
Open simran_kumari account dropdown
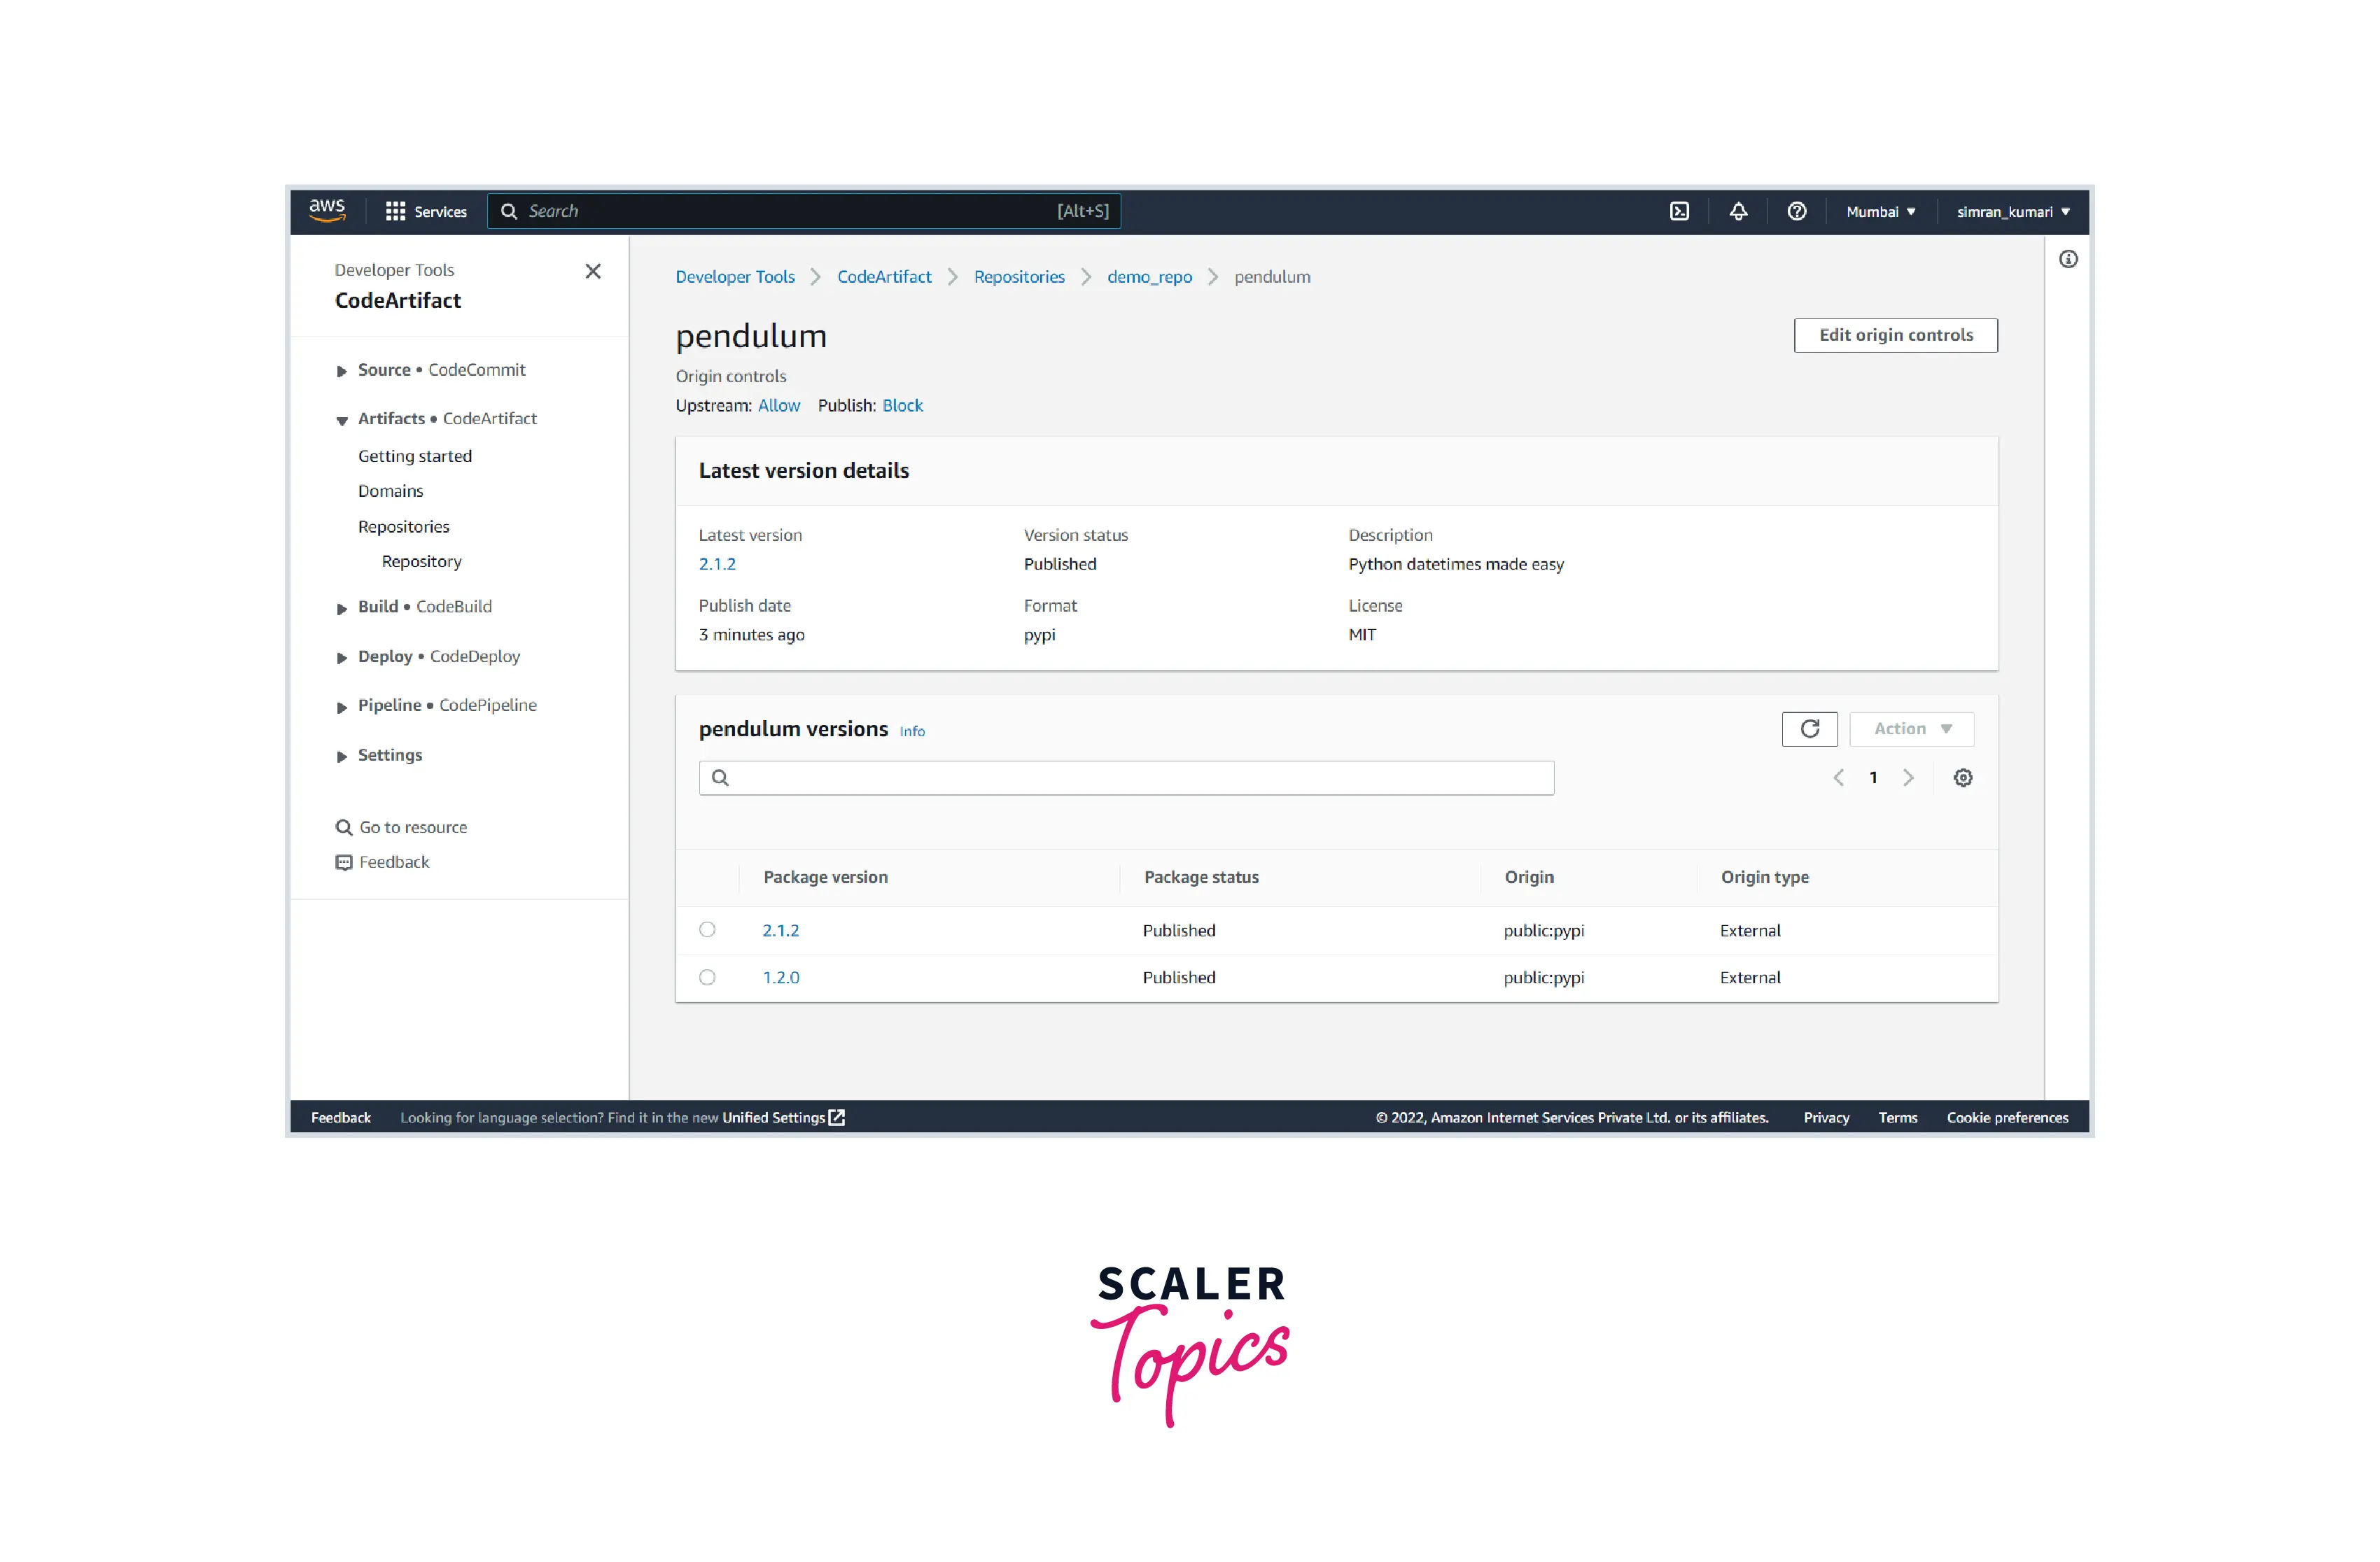pos(2012,212)
